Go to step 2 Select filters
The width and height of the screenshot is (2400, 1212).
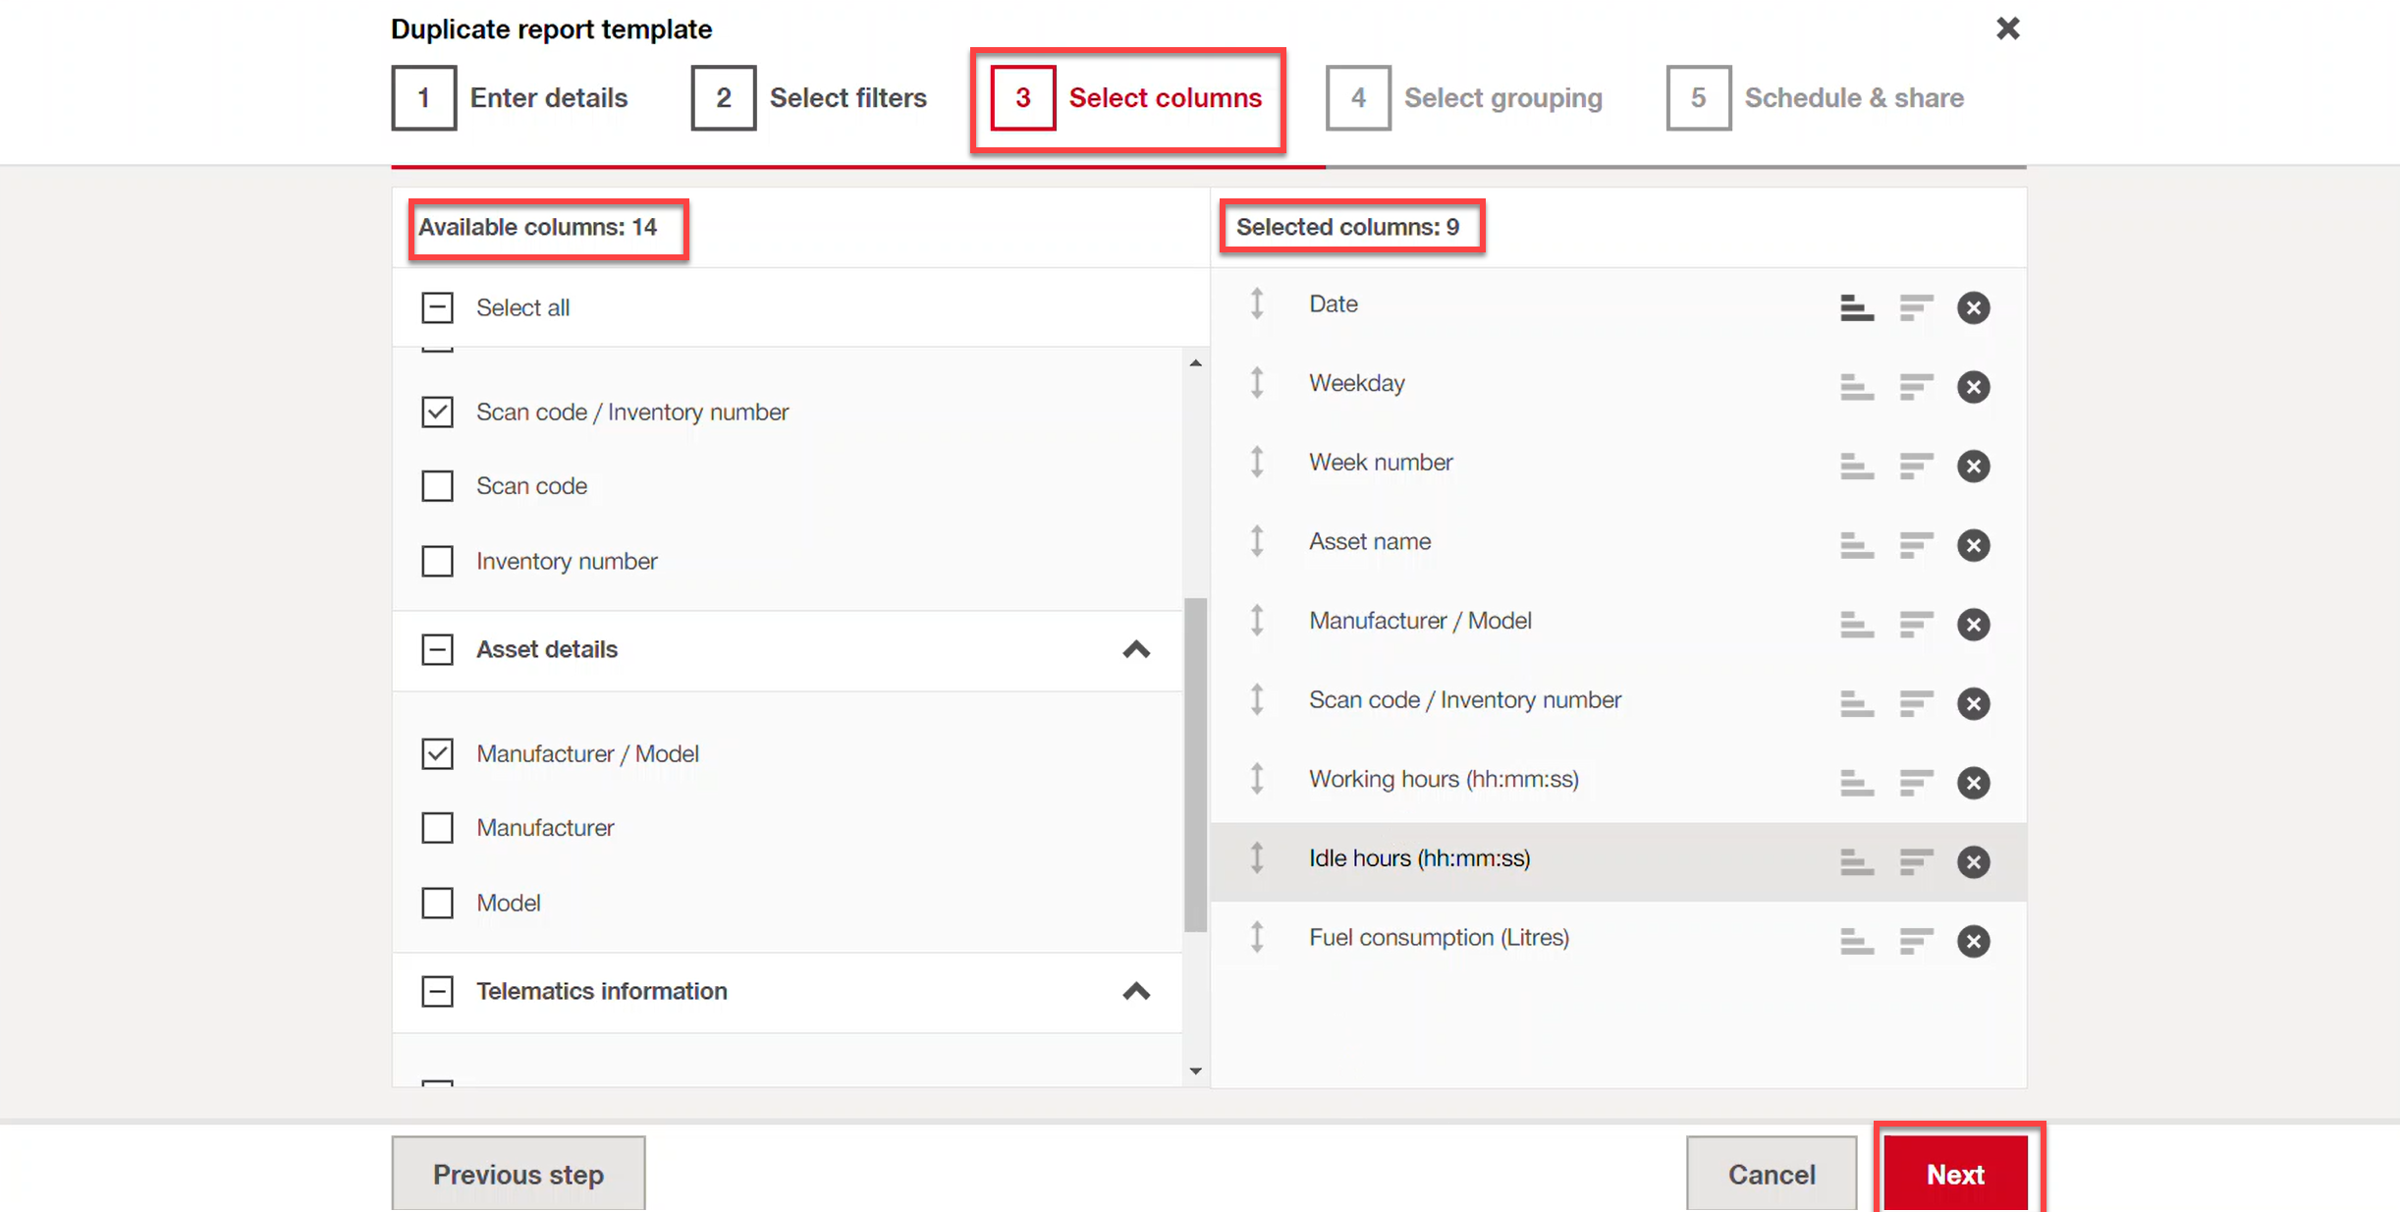pyautogui.click(x=808, y=97)
